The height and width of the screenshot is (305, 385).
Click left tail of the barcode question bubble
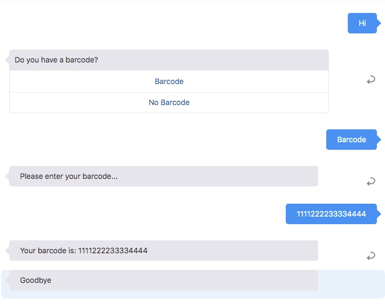point(7,60)
